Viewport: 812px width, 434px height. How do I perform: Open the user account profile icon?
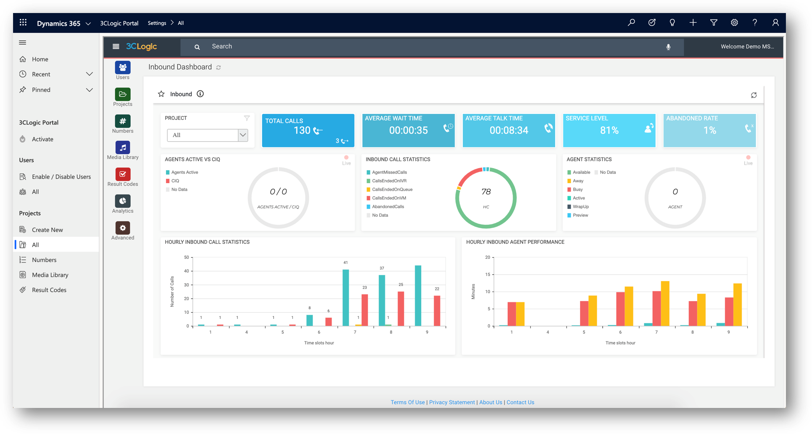[775, 23]
